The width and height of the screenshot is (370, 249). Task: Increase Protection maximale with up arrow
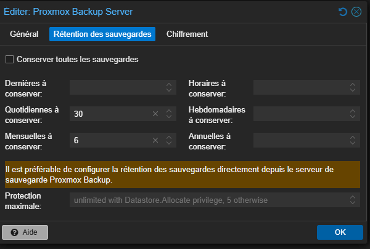pyautogui.click(x=353, y=197)
